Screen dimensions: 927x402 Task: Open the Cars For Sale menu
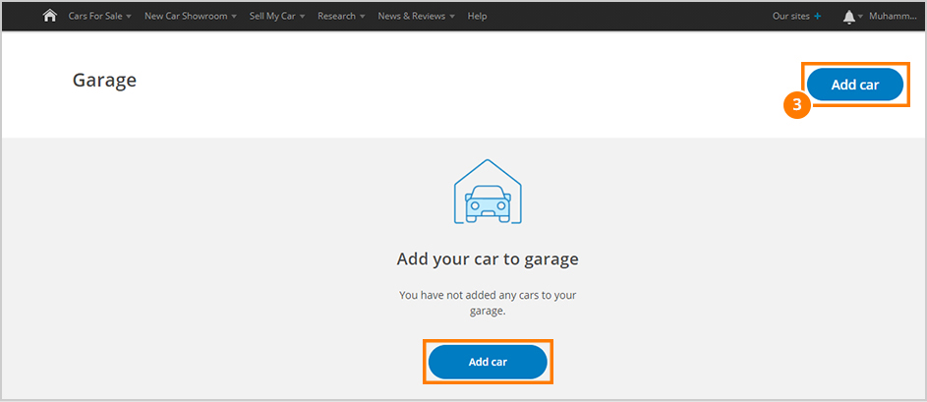pyautogui.click(x=94, y=17)
